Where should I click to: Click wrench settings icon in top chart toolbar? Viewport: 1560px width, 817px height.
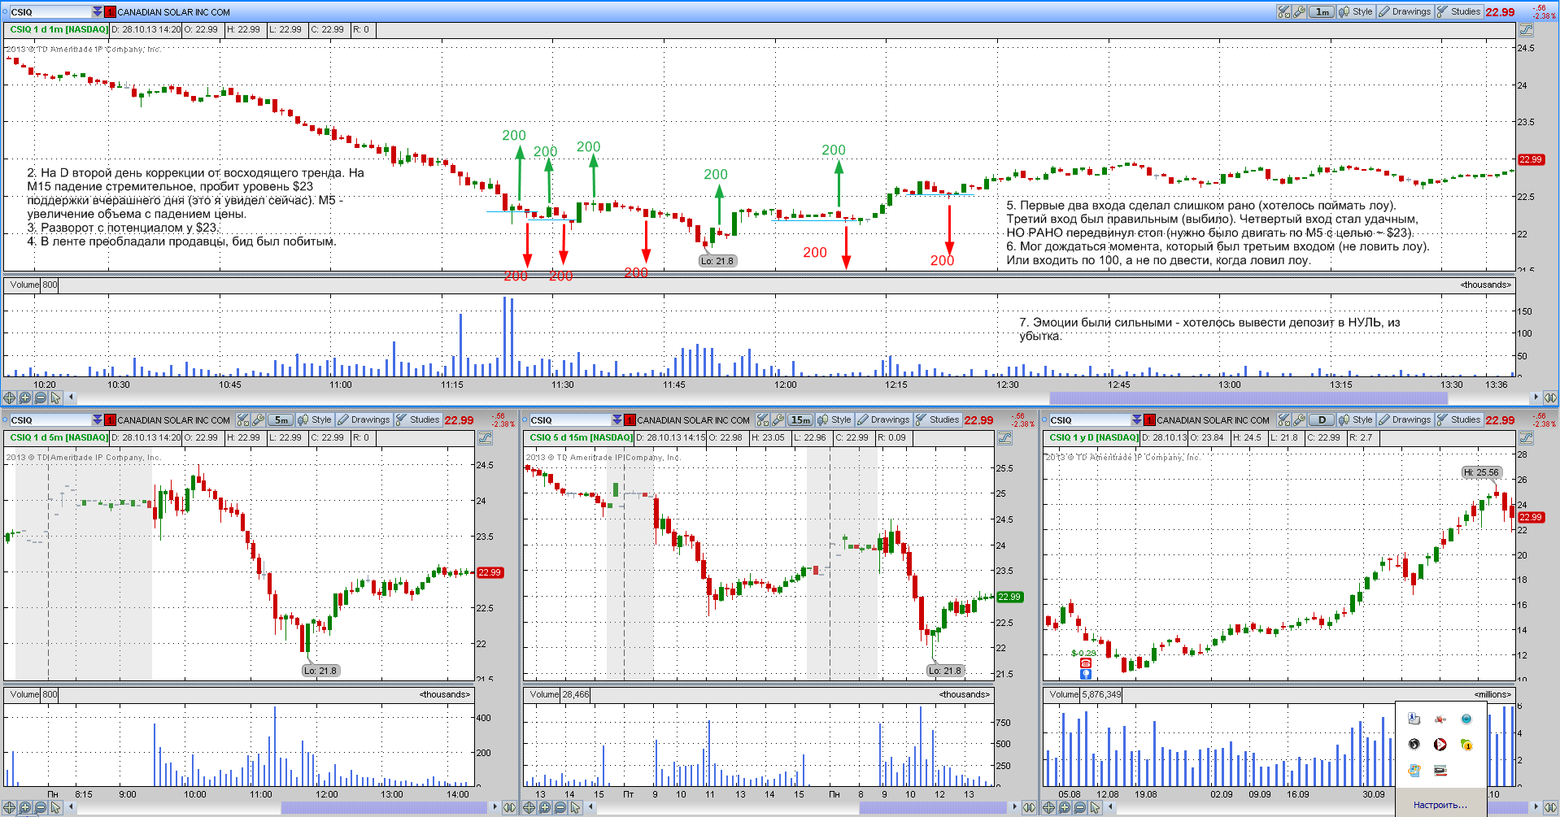(x=1300, y=11)
